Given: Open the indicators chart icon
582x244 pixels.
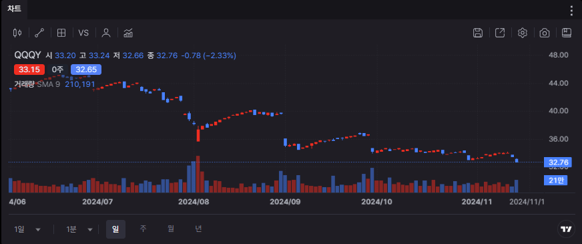Looking at the screenshot, I should (x=128, y=33).
